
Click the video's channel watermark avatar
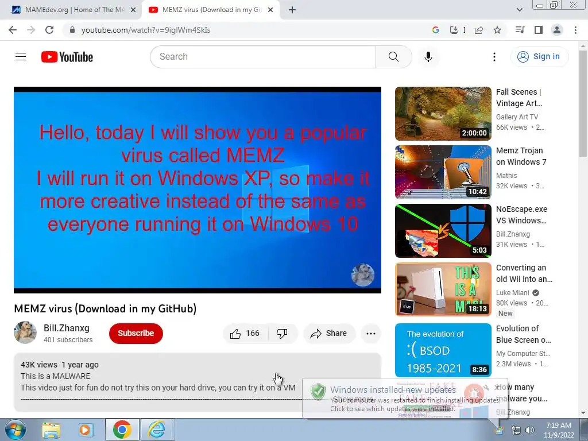click(x=363, y=274)
